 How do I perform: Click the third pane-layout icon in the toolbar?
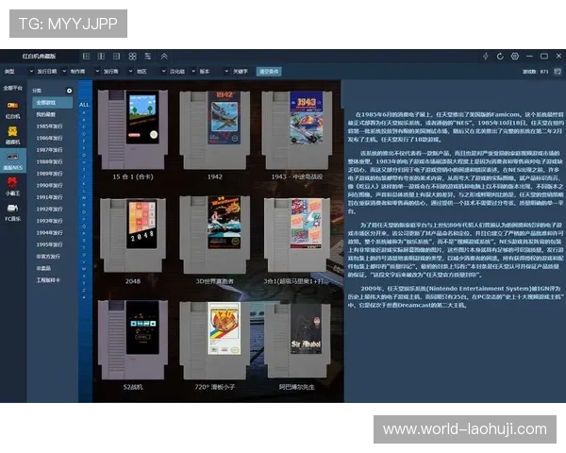116,56
